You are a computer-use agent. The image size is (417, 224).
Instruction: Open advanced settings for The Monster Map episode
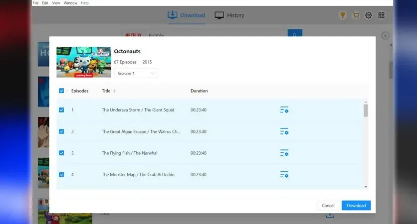coord(284,175)
